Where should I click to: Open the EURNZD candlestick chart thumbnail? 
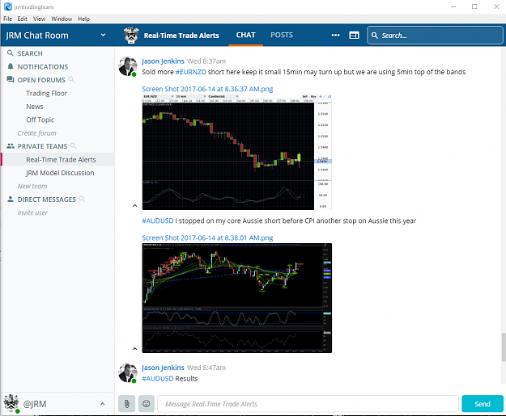click(x=237, y=152)
